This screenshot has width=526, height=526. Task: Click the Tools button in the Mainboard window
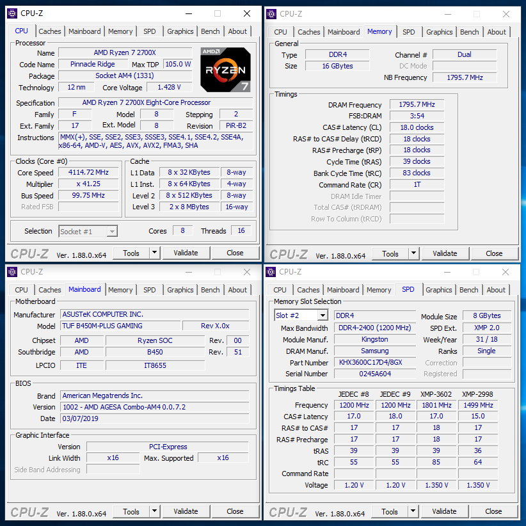131,511
